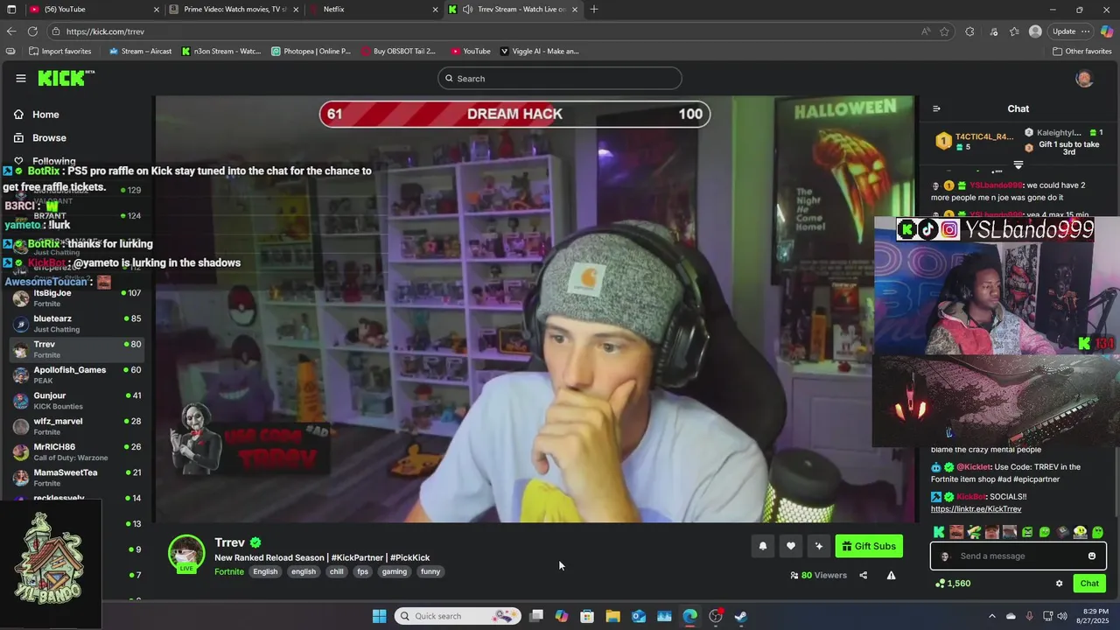Report the stream using warning icon
Viewport: 1120px width, 630px height.
tap(891, 575)
